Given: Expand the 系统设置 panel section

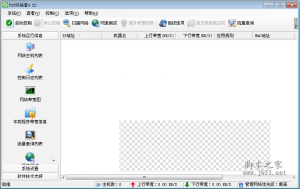Looking at the screenshot, I should 30,168.
